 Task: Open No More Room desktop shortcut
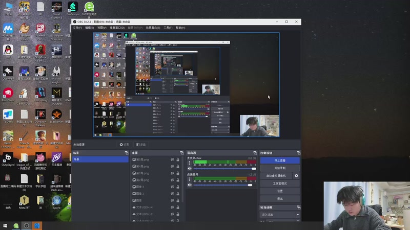click(x=40, y=53)
